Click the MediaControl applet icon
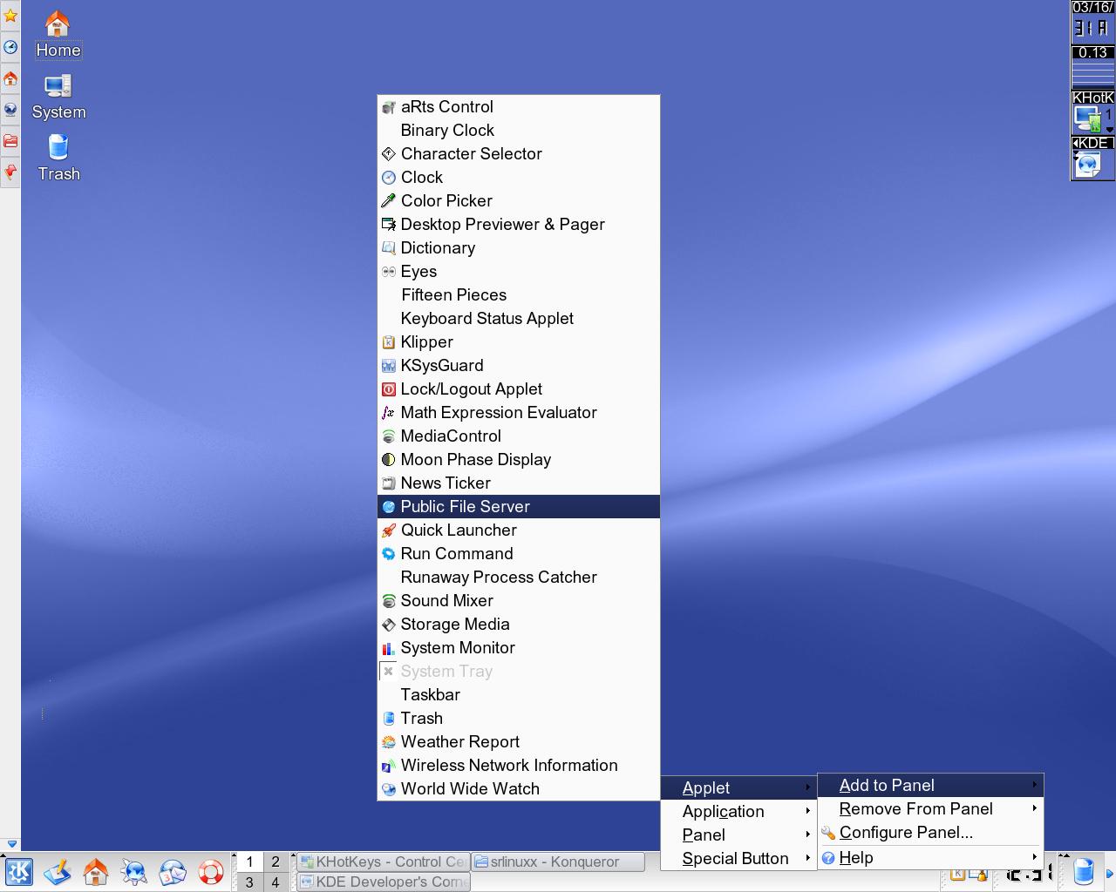 (x=389, y=436)
